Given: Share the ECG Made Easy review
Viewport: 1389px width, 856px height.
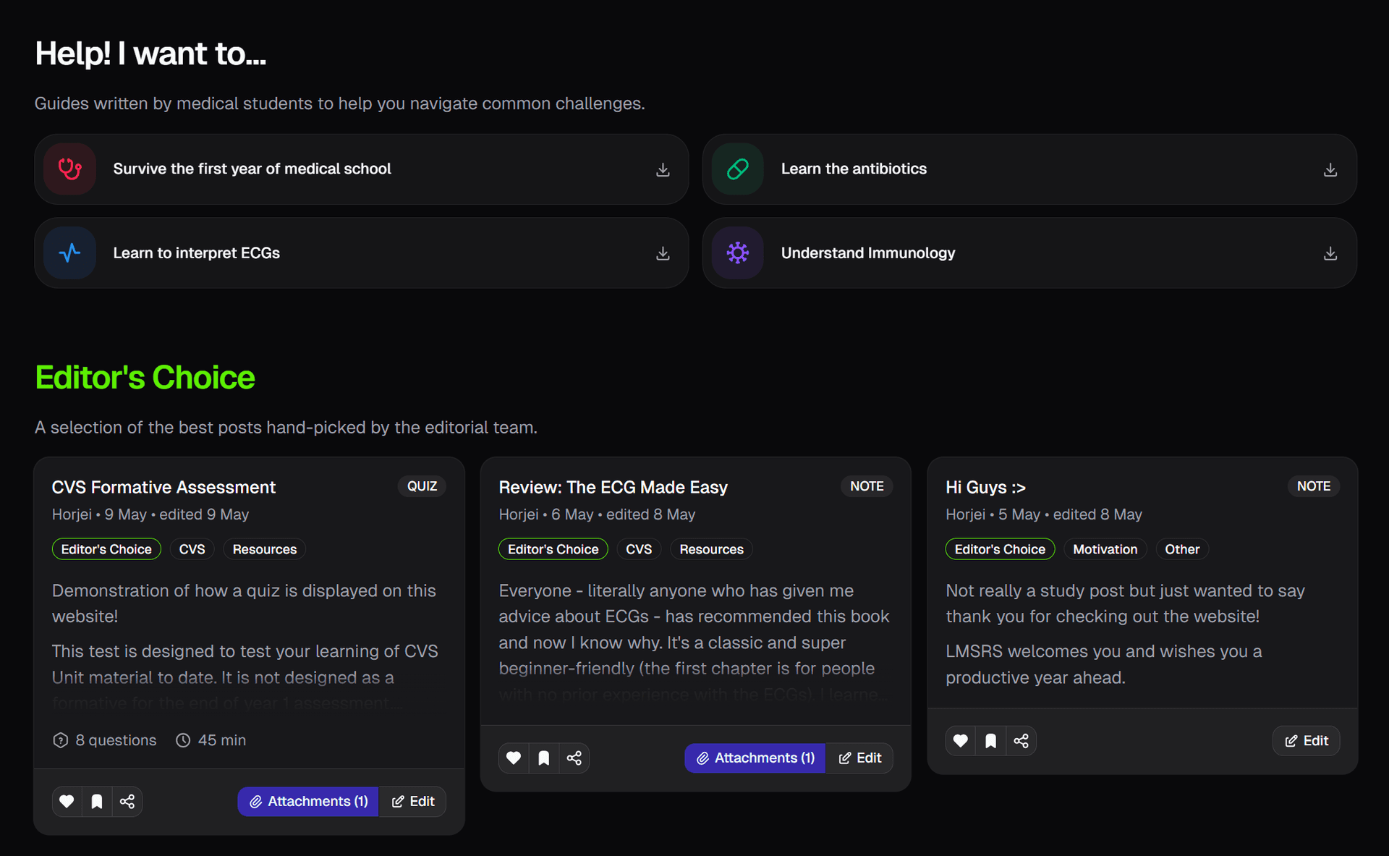Looking at the screenshot, I should 574,758.
